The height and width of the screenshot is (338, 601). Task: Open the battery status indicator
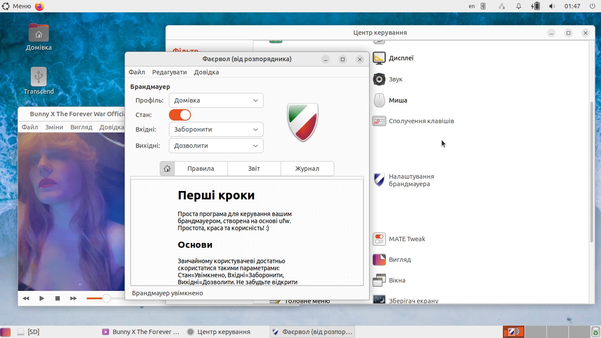535,6
